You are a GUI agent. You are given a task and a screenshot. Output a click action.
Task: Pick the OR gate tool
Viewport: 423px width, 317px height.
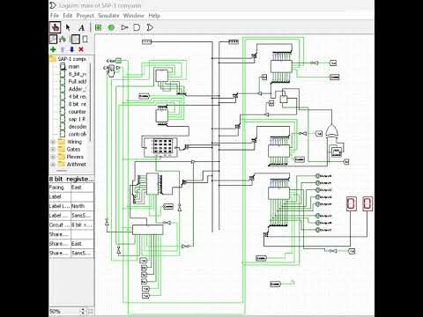[x=150, y=27]
